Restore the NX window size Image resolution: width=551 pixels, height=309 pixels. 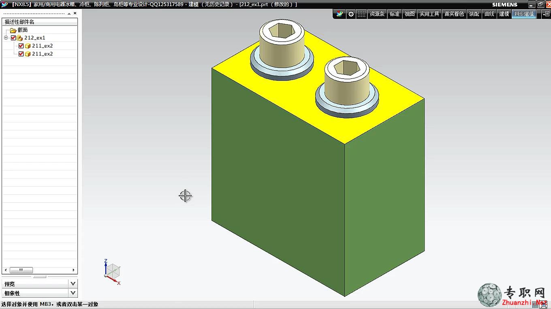tap(540, 4)
